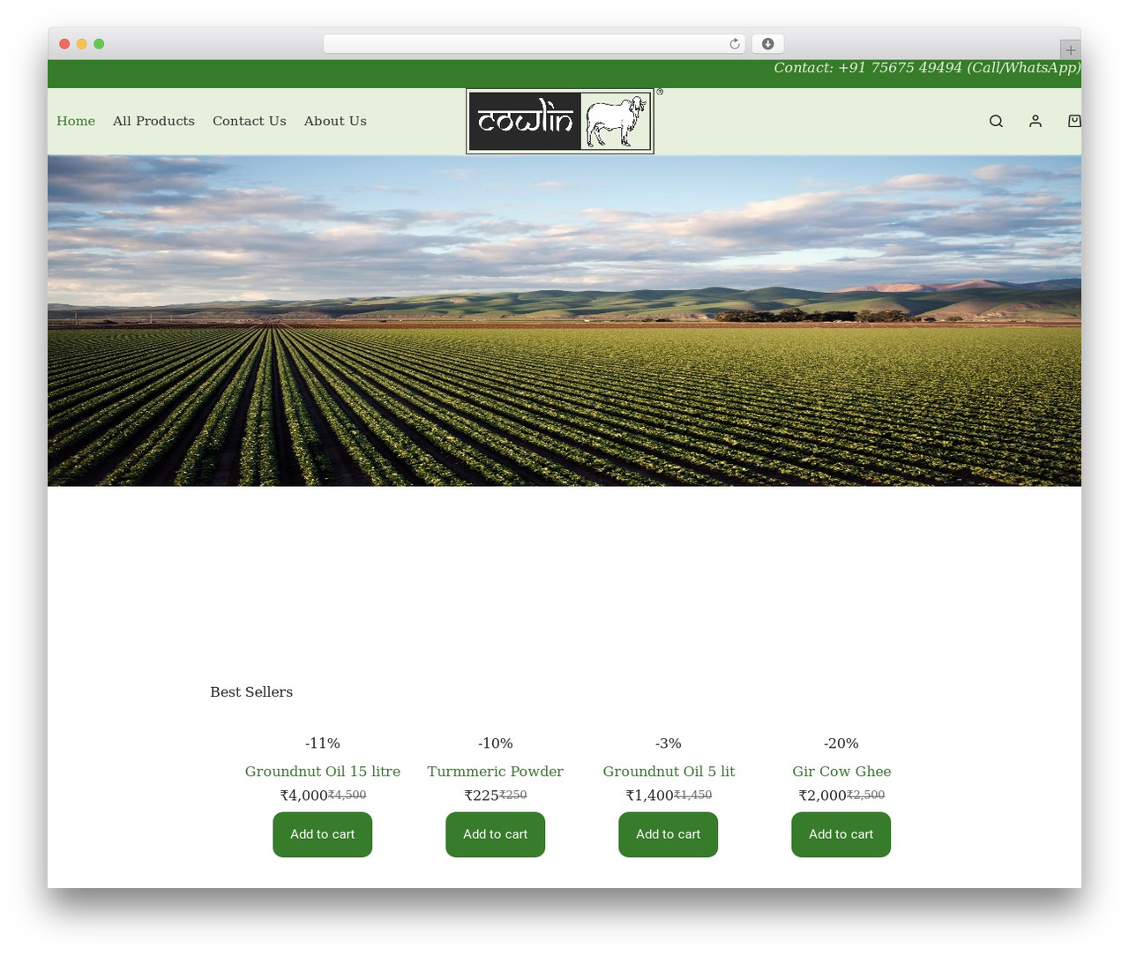1129x956 pixels.
Task: Click the farm field hero banner image
Action: pos(564,321)
